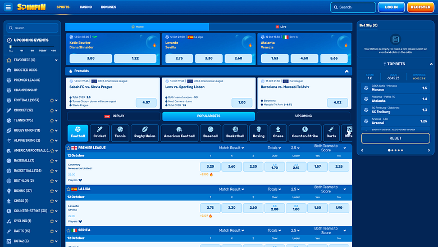438x247 pixels.
Task: Select the Counter-Strike icon tile
Action: 305,133
